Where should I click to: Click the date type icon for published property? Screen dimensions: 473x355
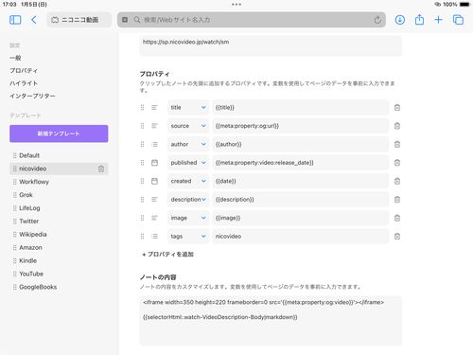[x=154, y=163]
